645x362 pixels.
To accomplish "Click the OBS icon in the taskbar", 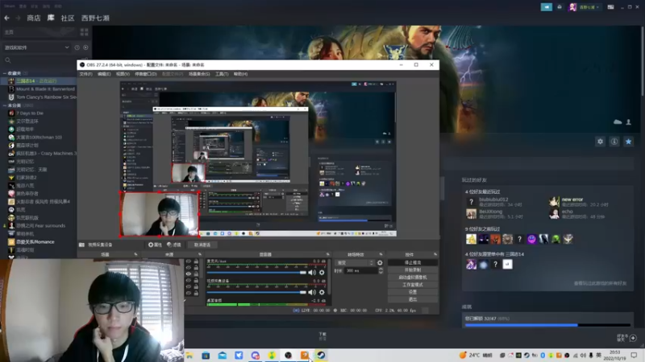I will tap(288, 356).
